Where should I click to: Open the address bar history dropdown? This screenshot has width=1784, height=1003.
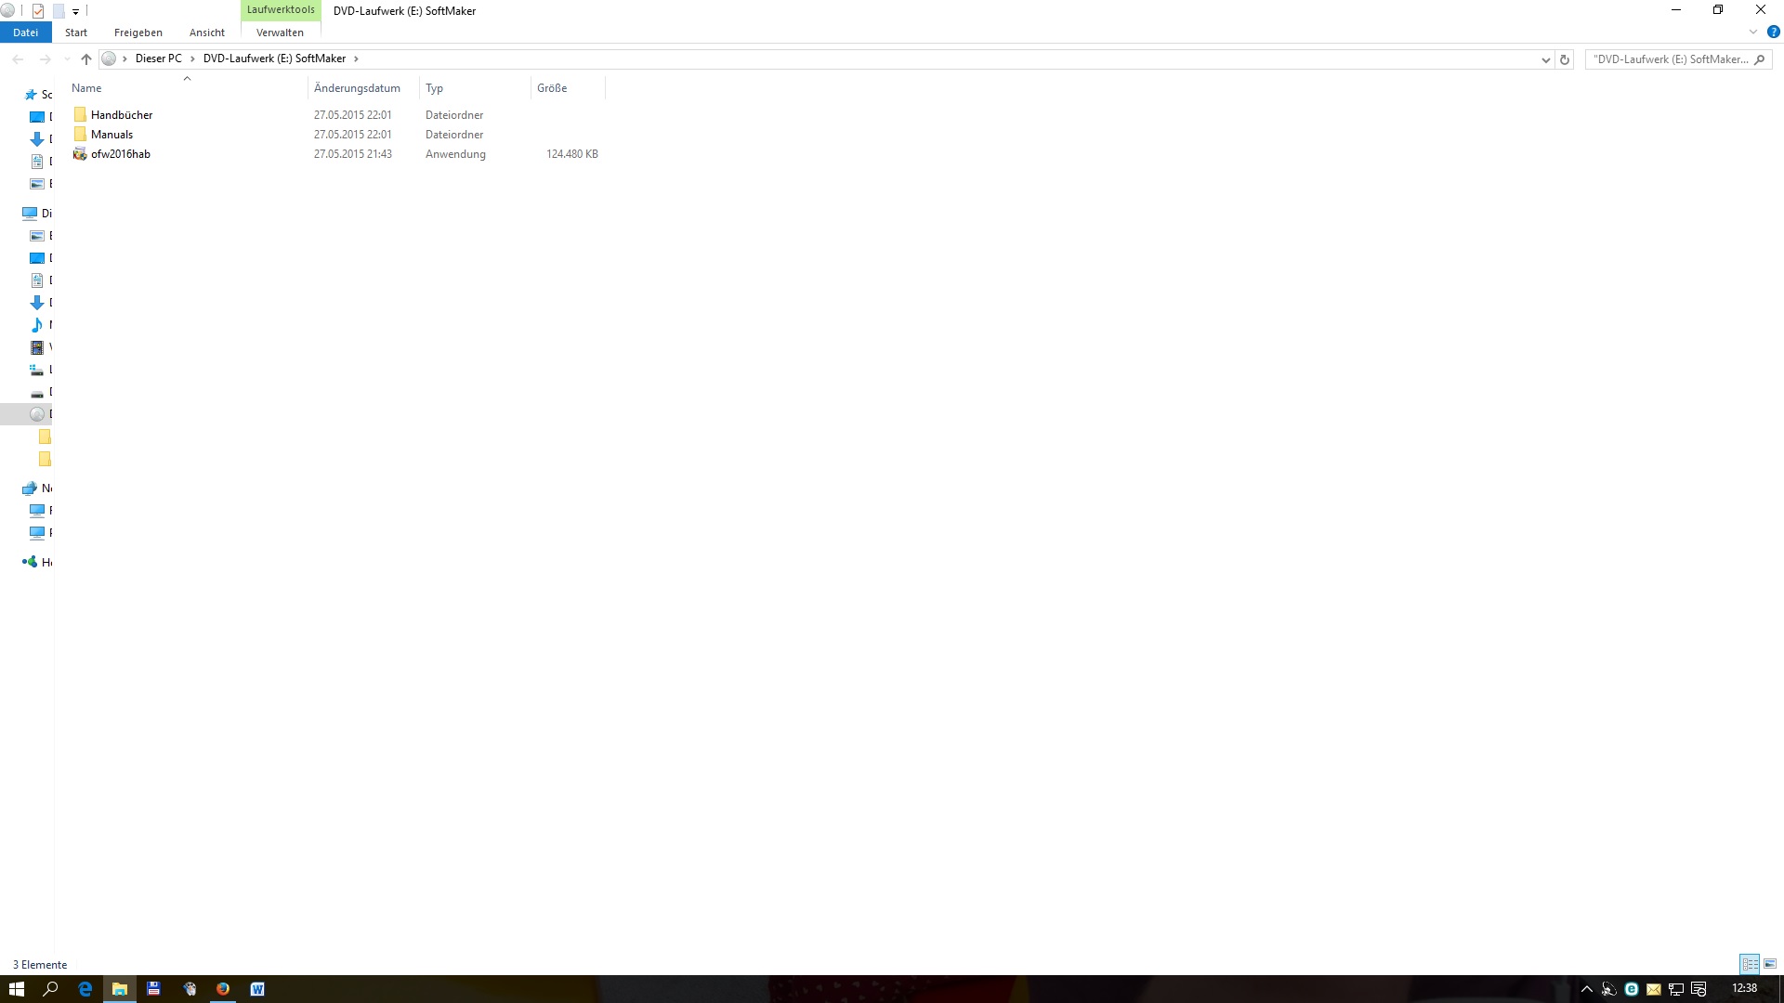pos(1545,59)
